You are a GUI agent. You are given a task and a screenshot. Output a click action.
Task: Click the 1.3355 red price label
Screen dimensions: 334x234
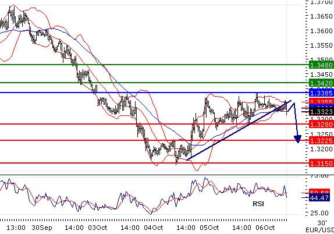coord(321,101)
